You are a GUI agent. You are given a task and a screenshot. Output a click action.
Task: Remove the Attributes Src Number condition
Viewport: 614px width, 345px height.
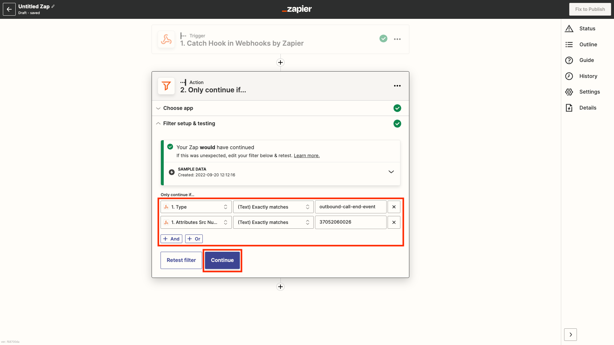tap(394, 222)
